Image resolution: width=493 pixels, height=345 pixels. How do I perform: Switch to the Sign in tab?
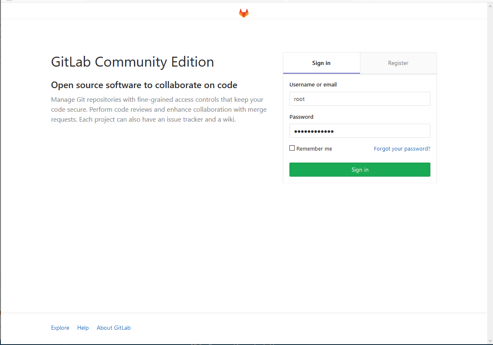pos(321,63)
